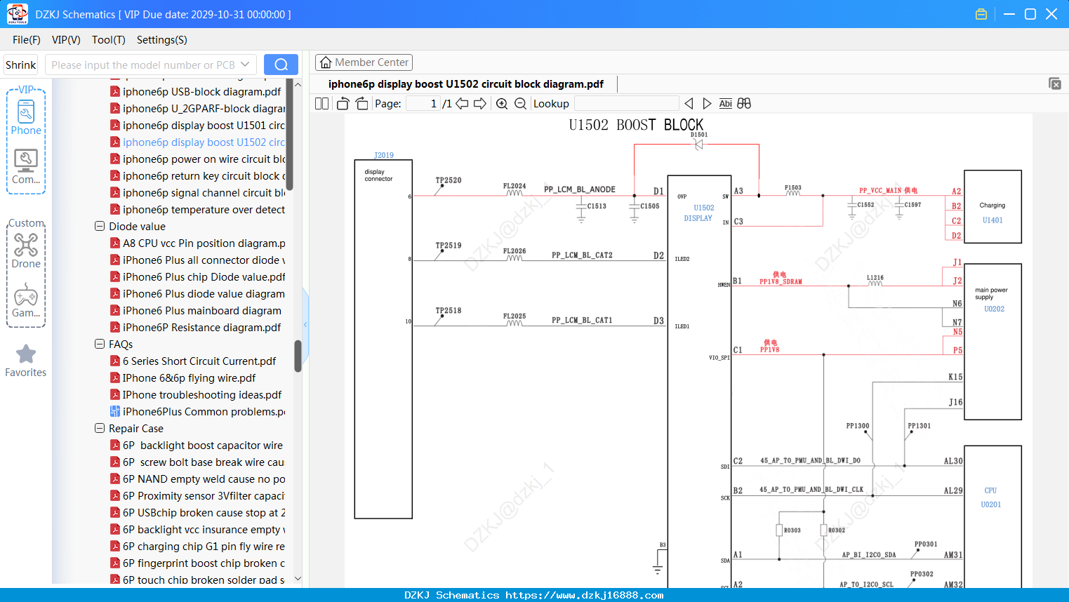Rotate page counterclockwise icon
The width and height of the screenshot is (1069, 602).
[x=343, y=103]
